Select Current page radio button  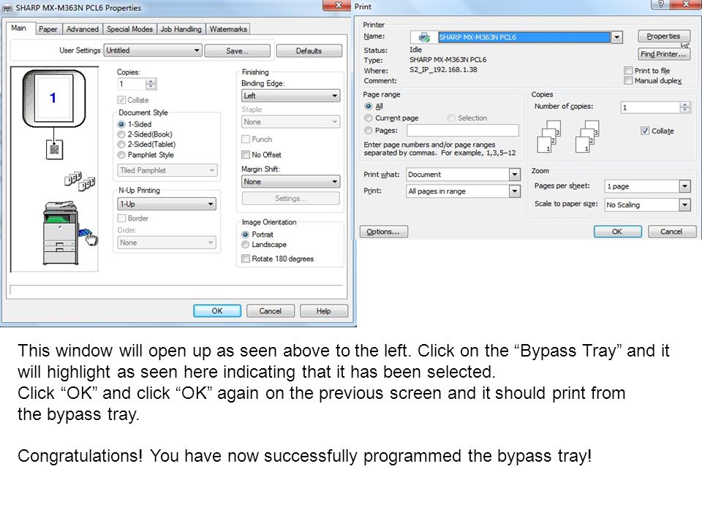point(369,118)
